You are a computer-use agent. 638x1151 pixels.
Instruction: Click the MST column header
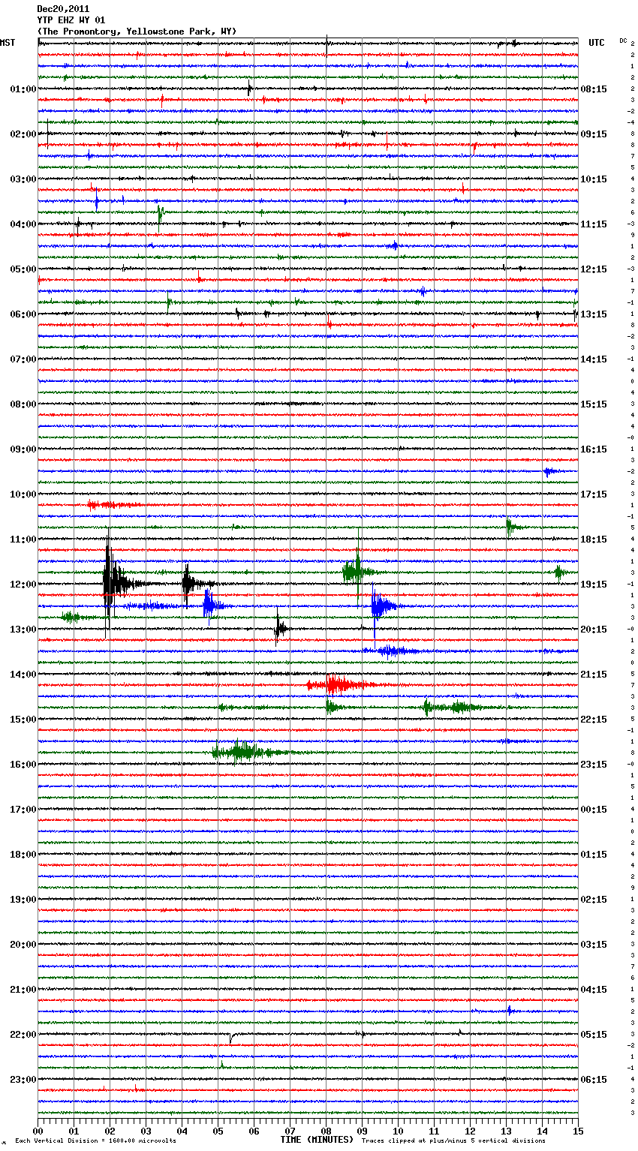coord(8,43)
